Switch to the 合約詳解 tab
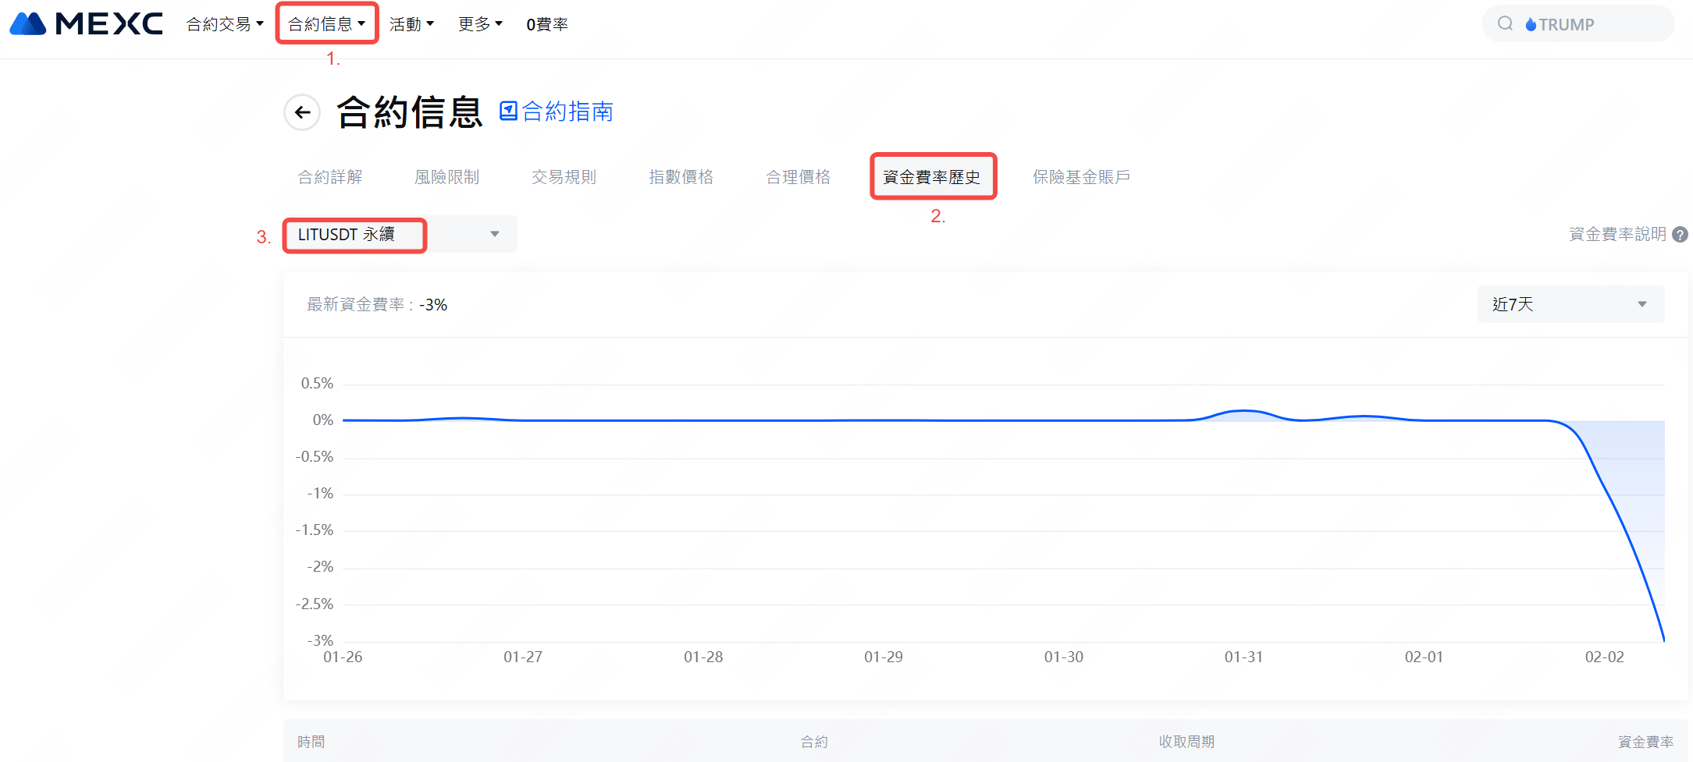 pos(330,177)
